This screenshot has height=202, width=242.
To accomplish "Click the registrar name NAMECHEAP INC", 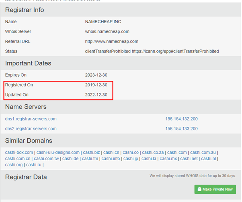I will pos(103,22).
